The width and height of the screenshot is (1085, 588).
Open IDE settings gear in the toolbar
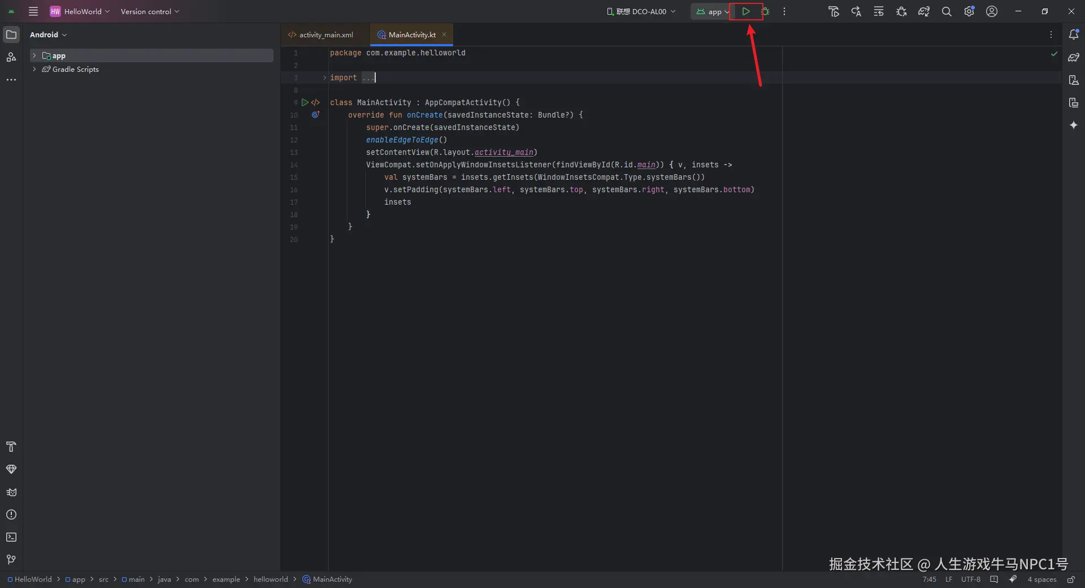click(969, 11)
